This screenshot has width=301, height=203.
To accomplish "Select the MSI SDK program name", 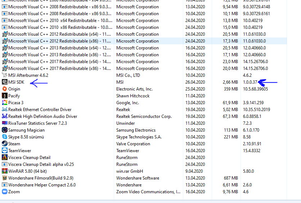I will click(x=16, y=82).
